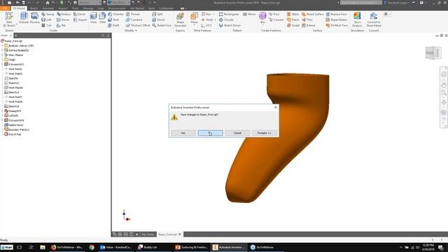This screenshot has height=252, width=448.
Task: Select the Coil tool
Action: coord(47,25)
